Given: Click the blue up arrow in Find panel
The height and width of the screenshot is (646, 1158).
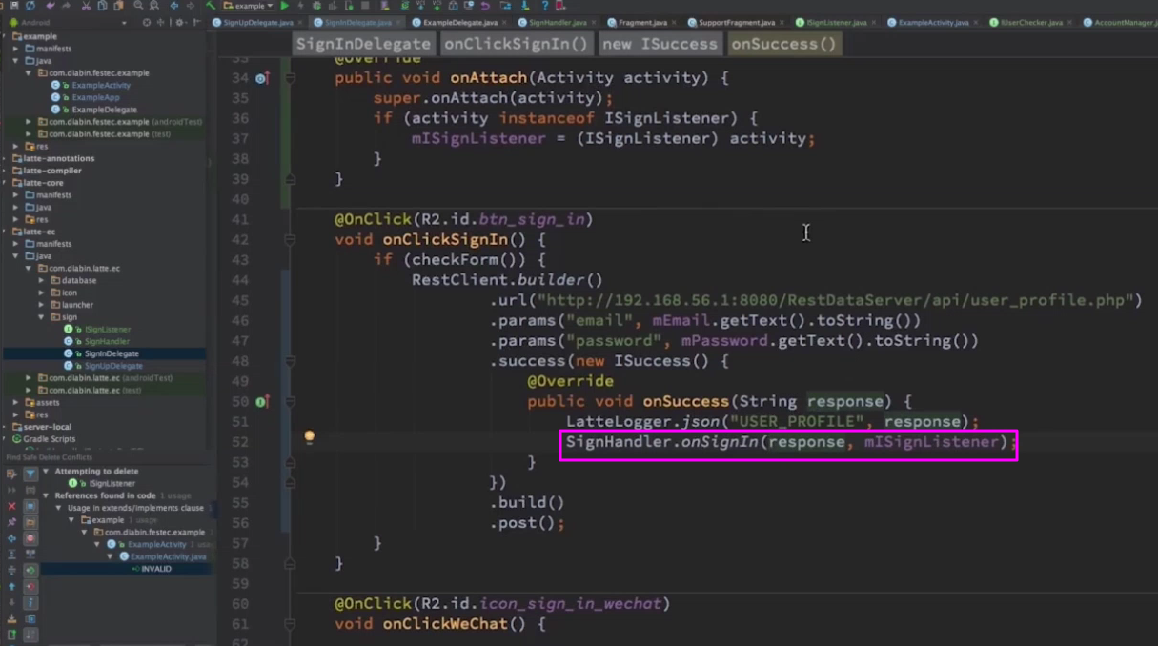Looking at the screenshot, I should 11,586.
